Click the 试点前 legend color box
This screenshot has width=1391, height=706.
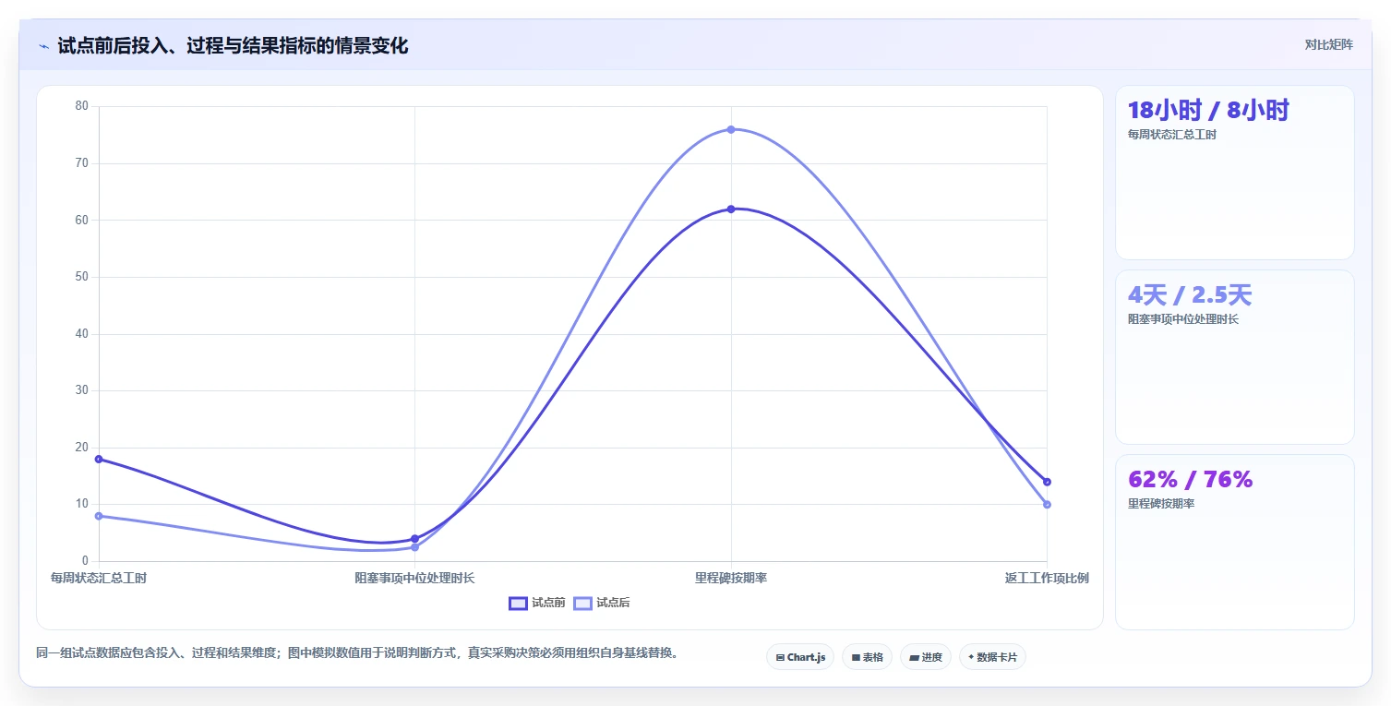point(518,603)
